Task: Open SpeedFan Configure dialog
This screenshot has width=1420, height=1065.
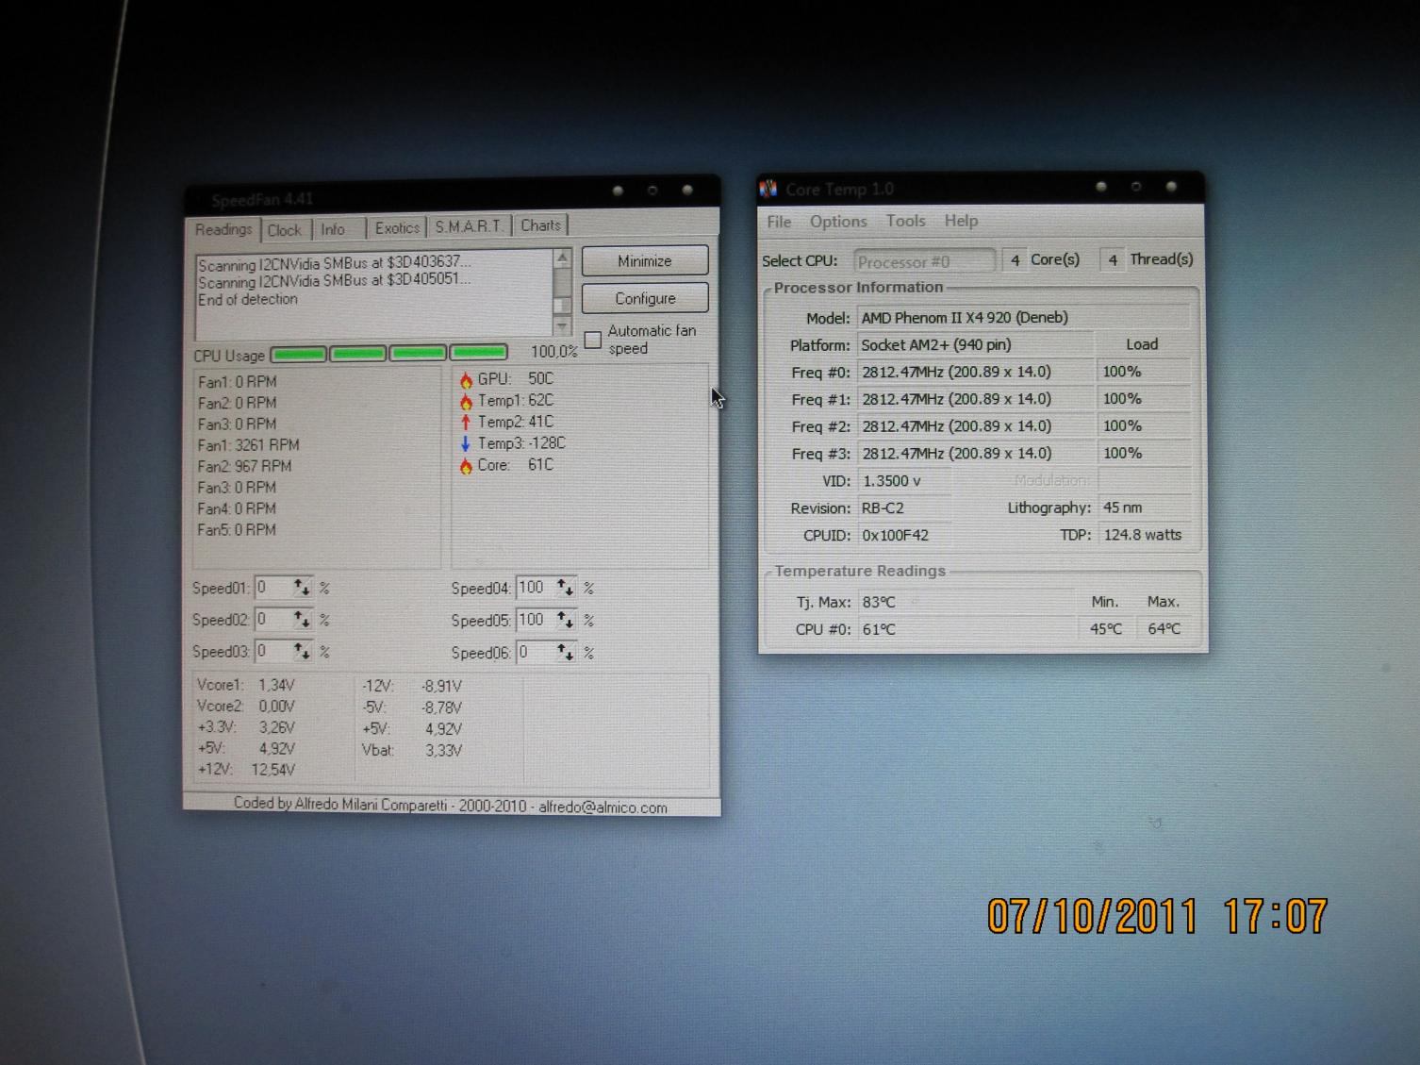Action: (x=645, y=298)
